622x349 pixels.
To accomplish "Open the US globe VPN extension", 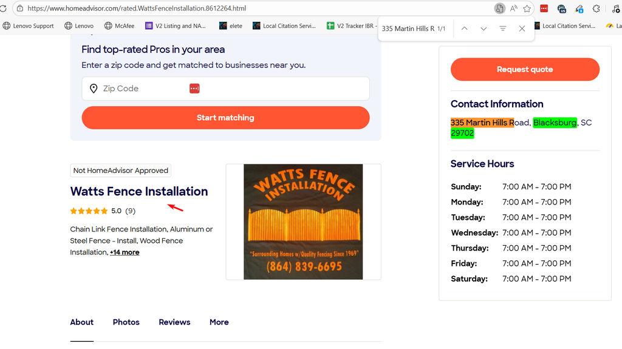I will [561, 8].
